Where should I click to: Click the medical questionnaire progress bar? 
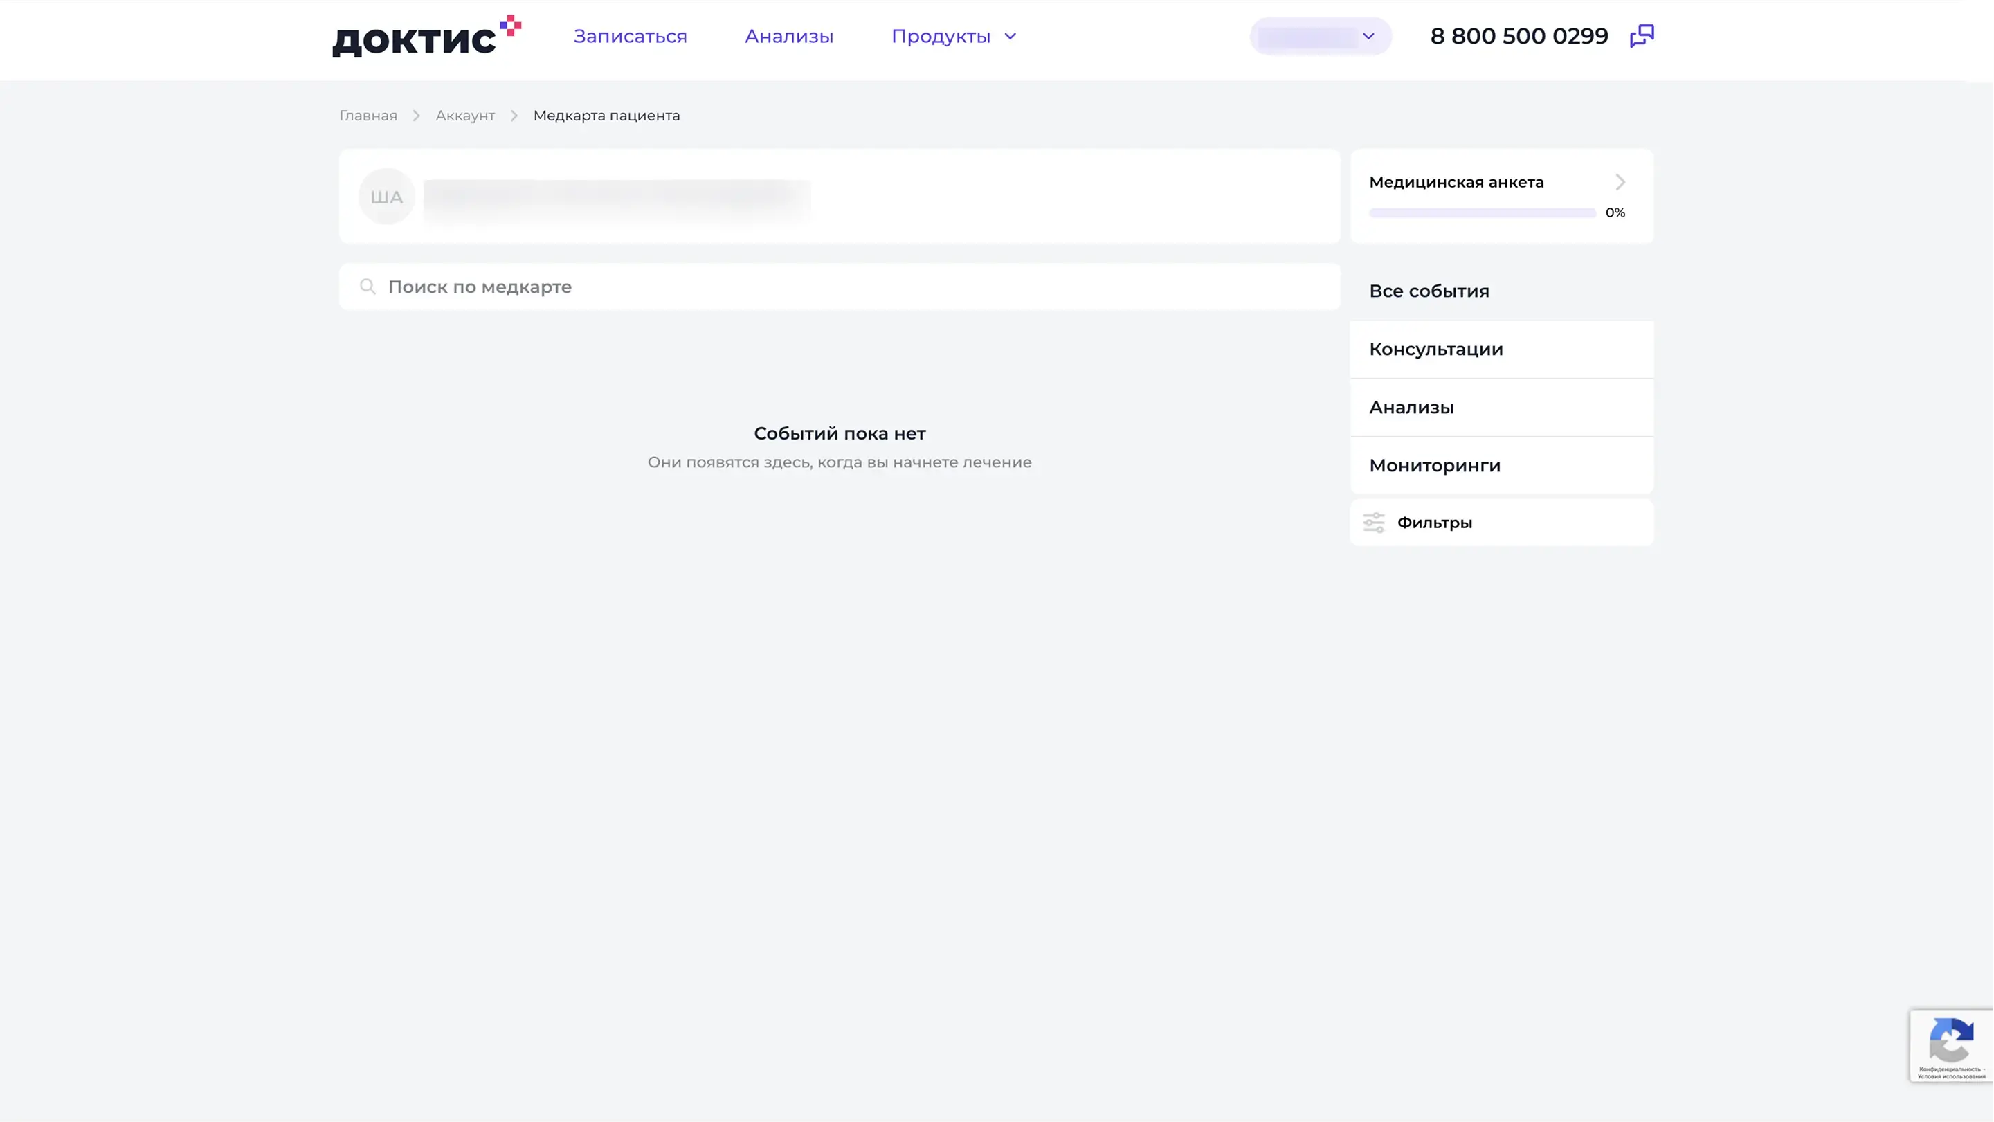1482,213
